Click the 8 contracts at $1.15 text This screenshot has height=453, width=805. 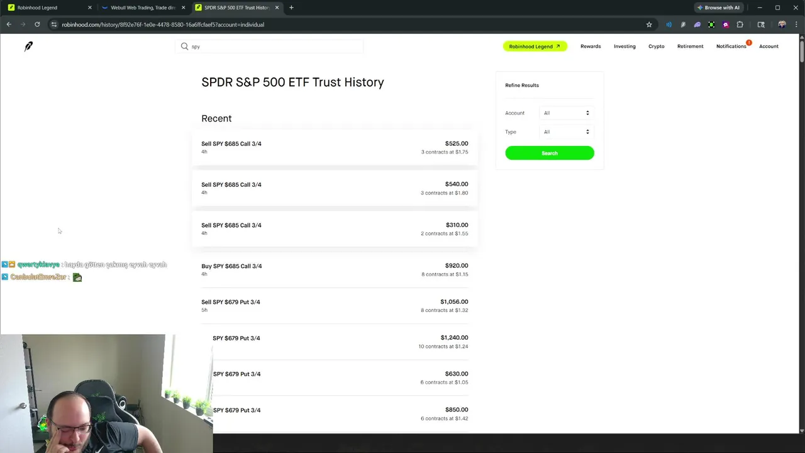[445, 274]
